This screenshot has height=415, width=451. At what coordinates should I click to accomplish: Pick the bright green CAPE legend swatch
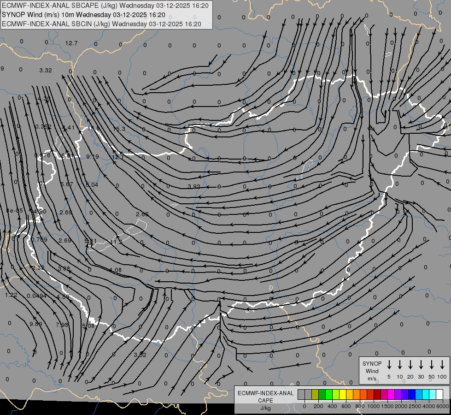pyautogui.click(x=329, y=394)
